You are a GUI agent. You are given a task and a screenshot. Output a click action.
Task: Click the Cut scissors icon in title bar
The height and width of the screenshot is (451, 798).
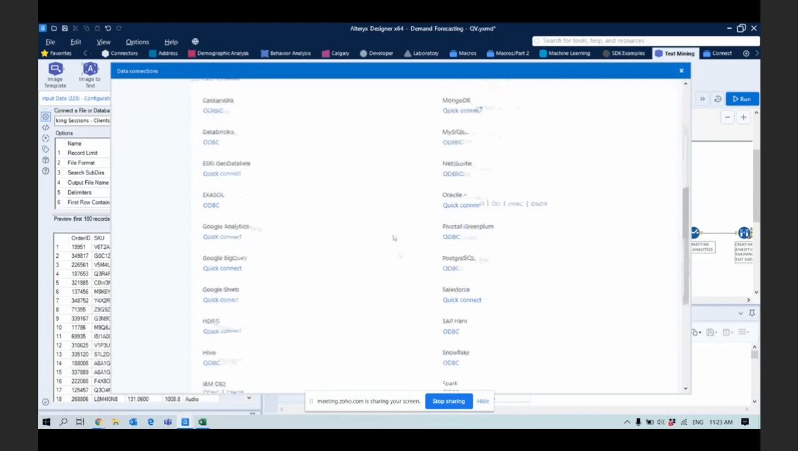point(75,28)
